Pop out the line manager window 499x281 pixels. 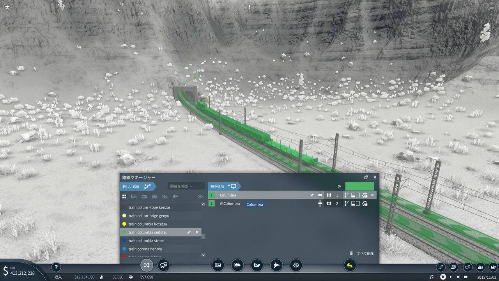366,177
